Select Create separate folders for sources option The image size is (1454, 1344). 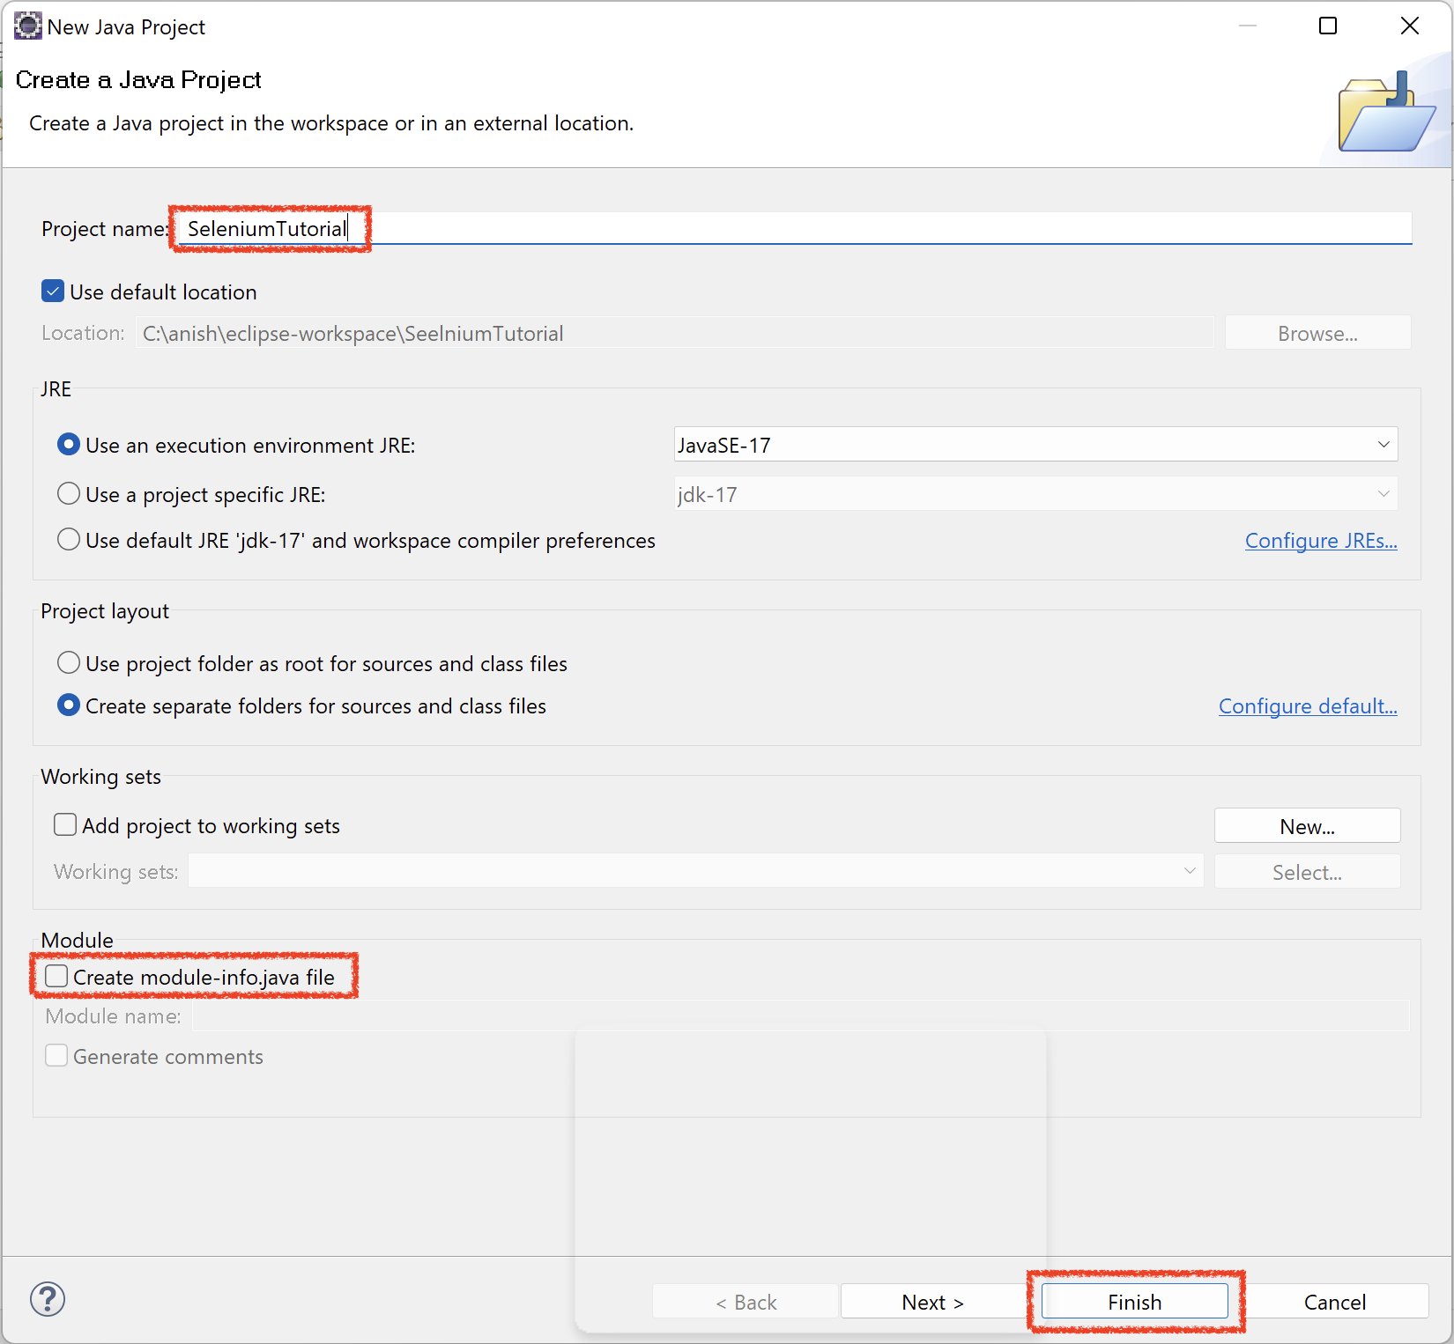point(69,705)
